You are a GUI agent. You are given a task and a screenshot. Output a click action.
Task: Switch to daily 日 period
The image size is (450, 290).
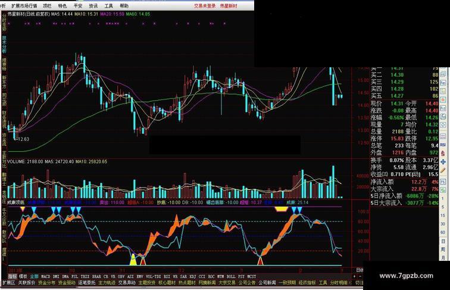click(443, 241)
